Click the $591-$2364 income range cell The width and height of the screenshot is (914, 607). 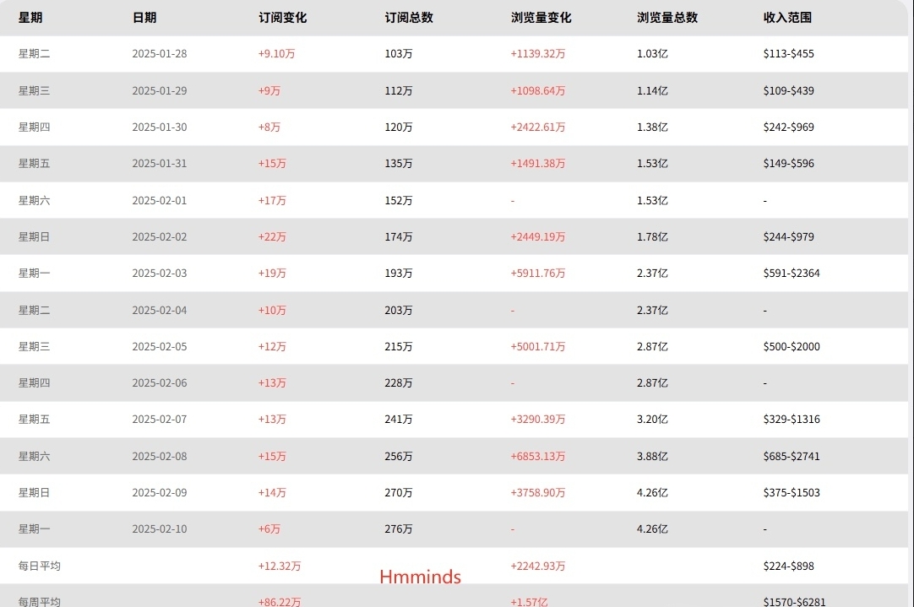[x=792, y=274]
